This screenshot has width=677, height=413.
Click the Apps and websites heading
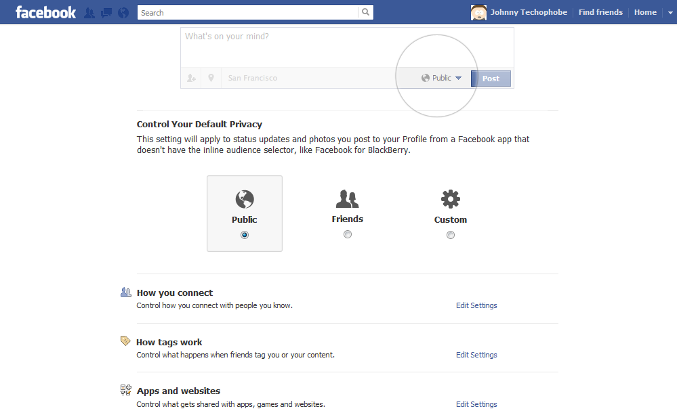click(178, 391)
